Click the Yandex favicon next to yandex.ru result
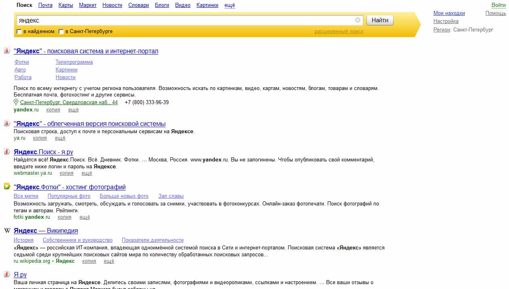Screen dimensions: 509x289 (x=7, y=50)
